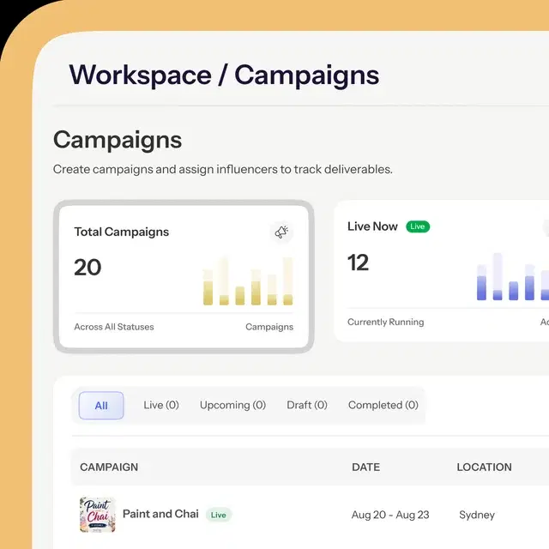Click the Aug 20 - Aug 23 date cell
Screen dimensions: 549x549
[x=390, y=515]
